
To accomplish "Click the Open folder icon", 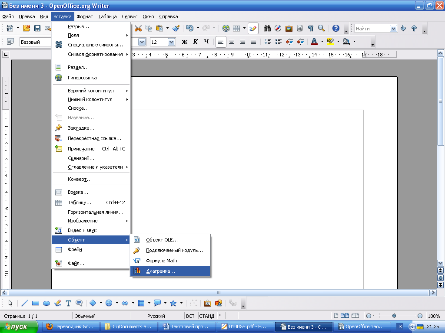I will point(27,28).
